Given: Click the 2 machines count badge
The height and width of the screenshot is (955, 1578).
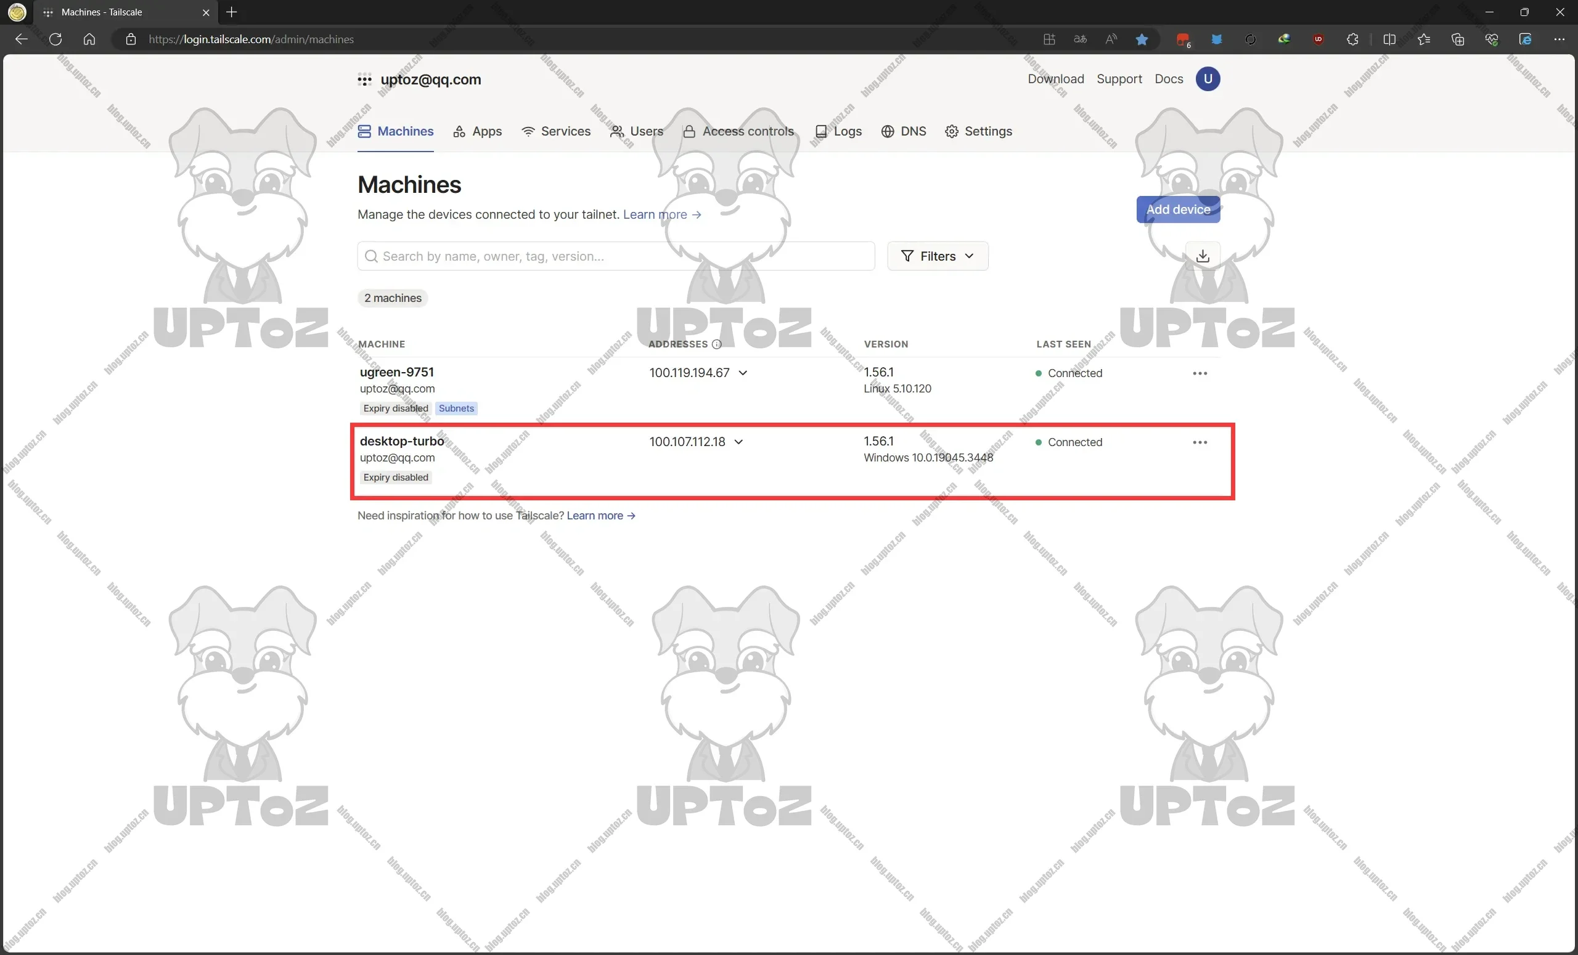Looking at the screenshot, I should click(x=393, y=298).
